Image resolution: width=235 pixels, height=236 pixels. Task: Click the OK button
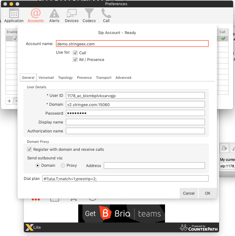208,193
